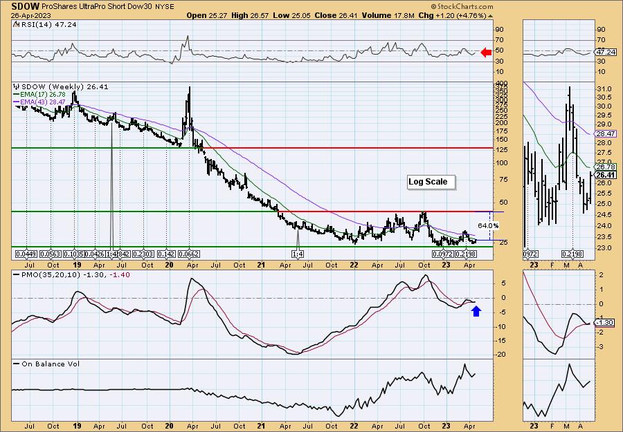Click the Volume 17.8M value
The image size is (623, 432).
coord(388,15)
